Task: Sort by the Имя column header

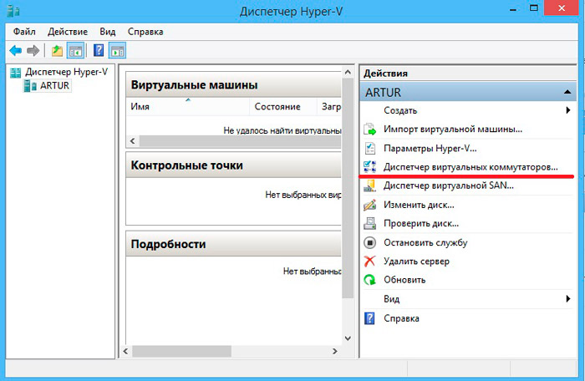Action: point(188,107)
